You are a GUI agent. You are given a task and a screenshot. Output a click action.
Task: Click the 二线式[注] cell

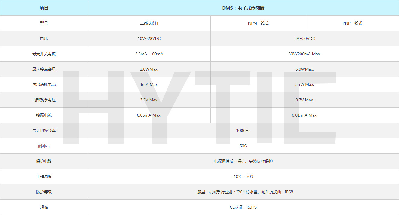point(149,23)
